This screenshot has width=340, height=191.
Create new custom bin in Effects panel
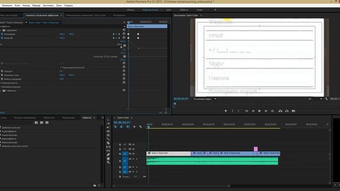click(95, 185)
